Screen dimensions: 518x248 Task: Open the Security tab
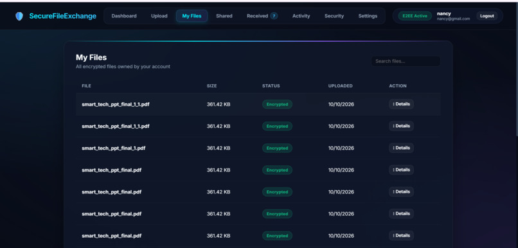(334, 16)
